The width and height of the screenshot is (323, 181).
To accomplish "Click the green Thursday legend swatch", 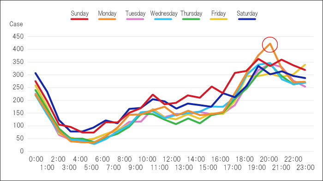I will [x=191, y=19].
